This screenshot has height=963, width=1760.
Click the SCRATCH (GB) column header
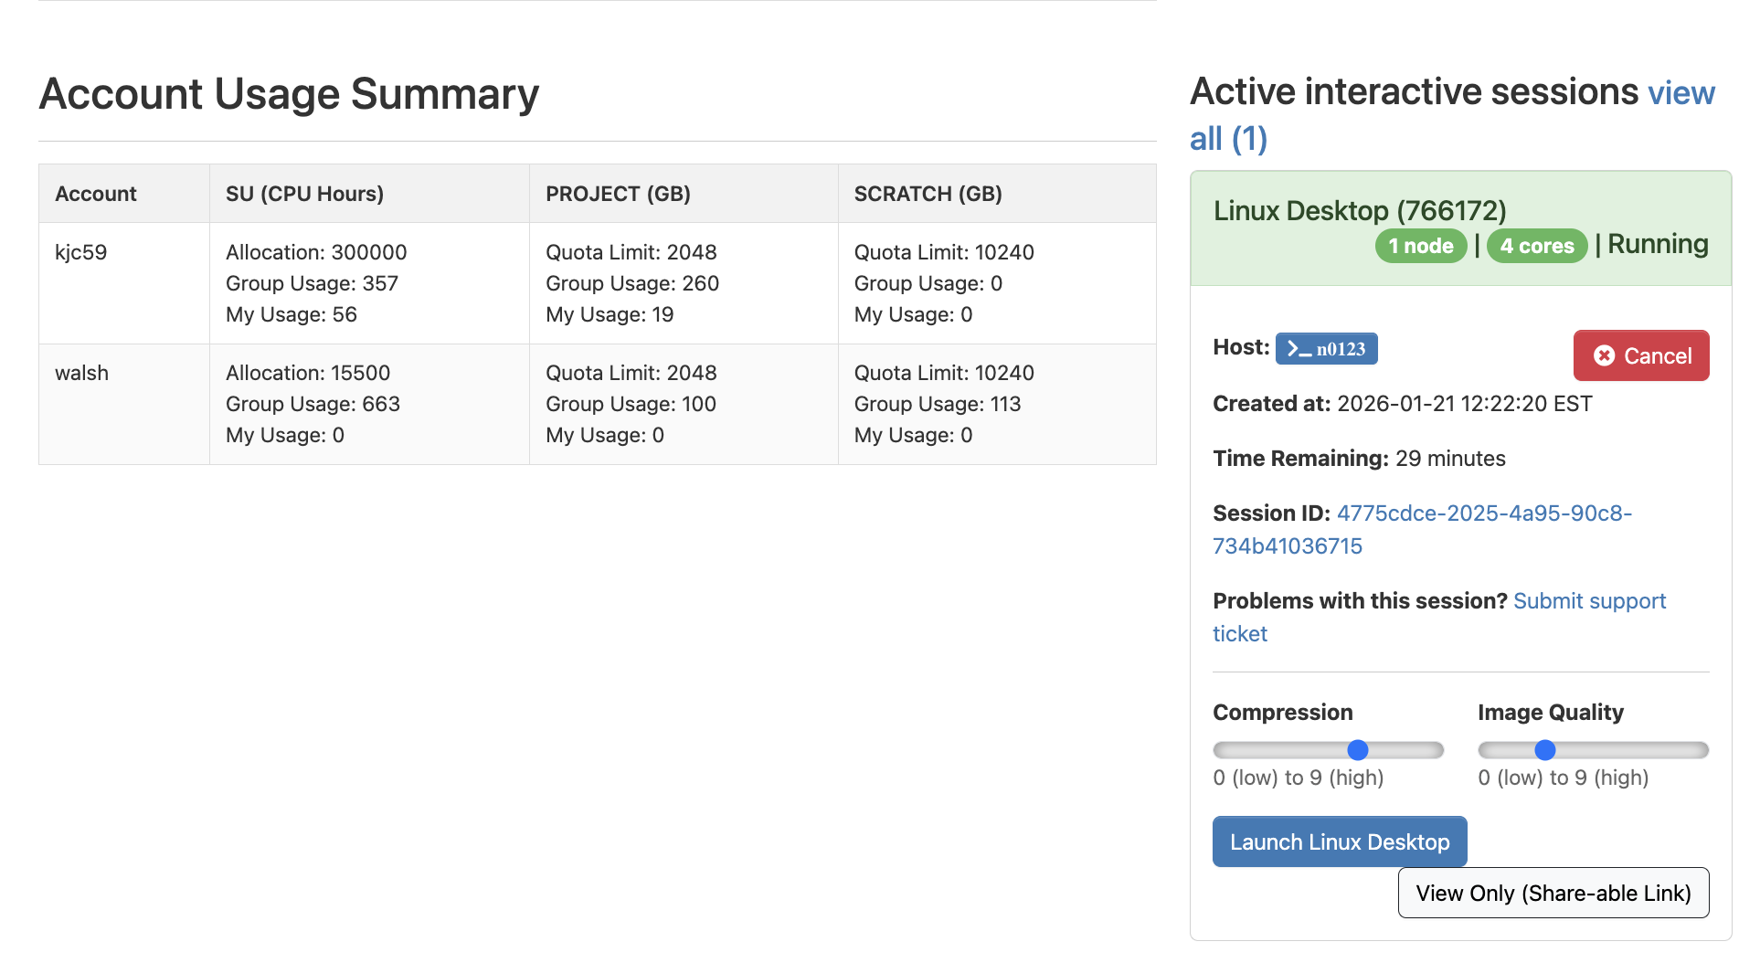[928, 193]
